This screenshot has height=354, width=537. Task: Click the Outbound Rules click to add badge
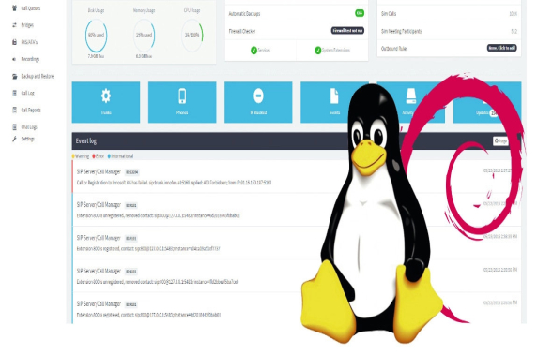click(x=501, y=48)
